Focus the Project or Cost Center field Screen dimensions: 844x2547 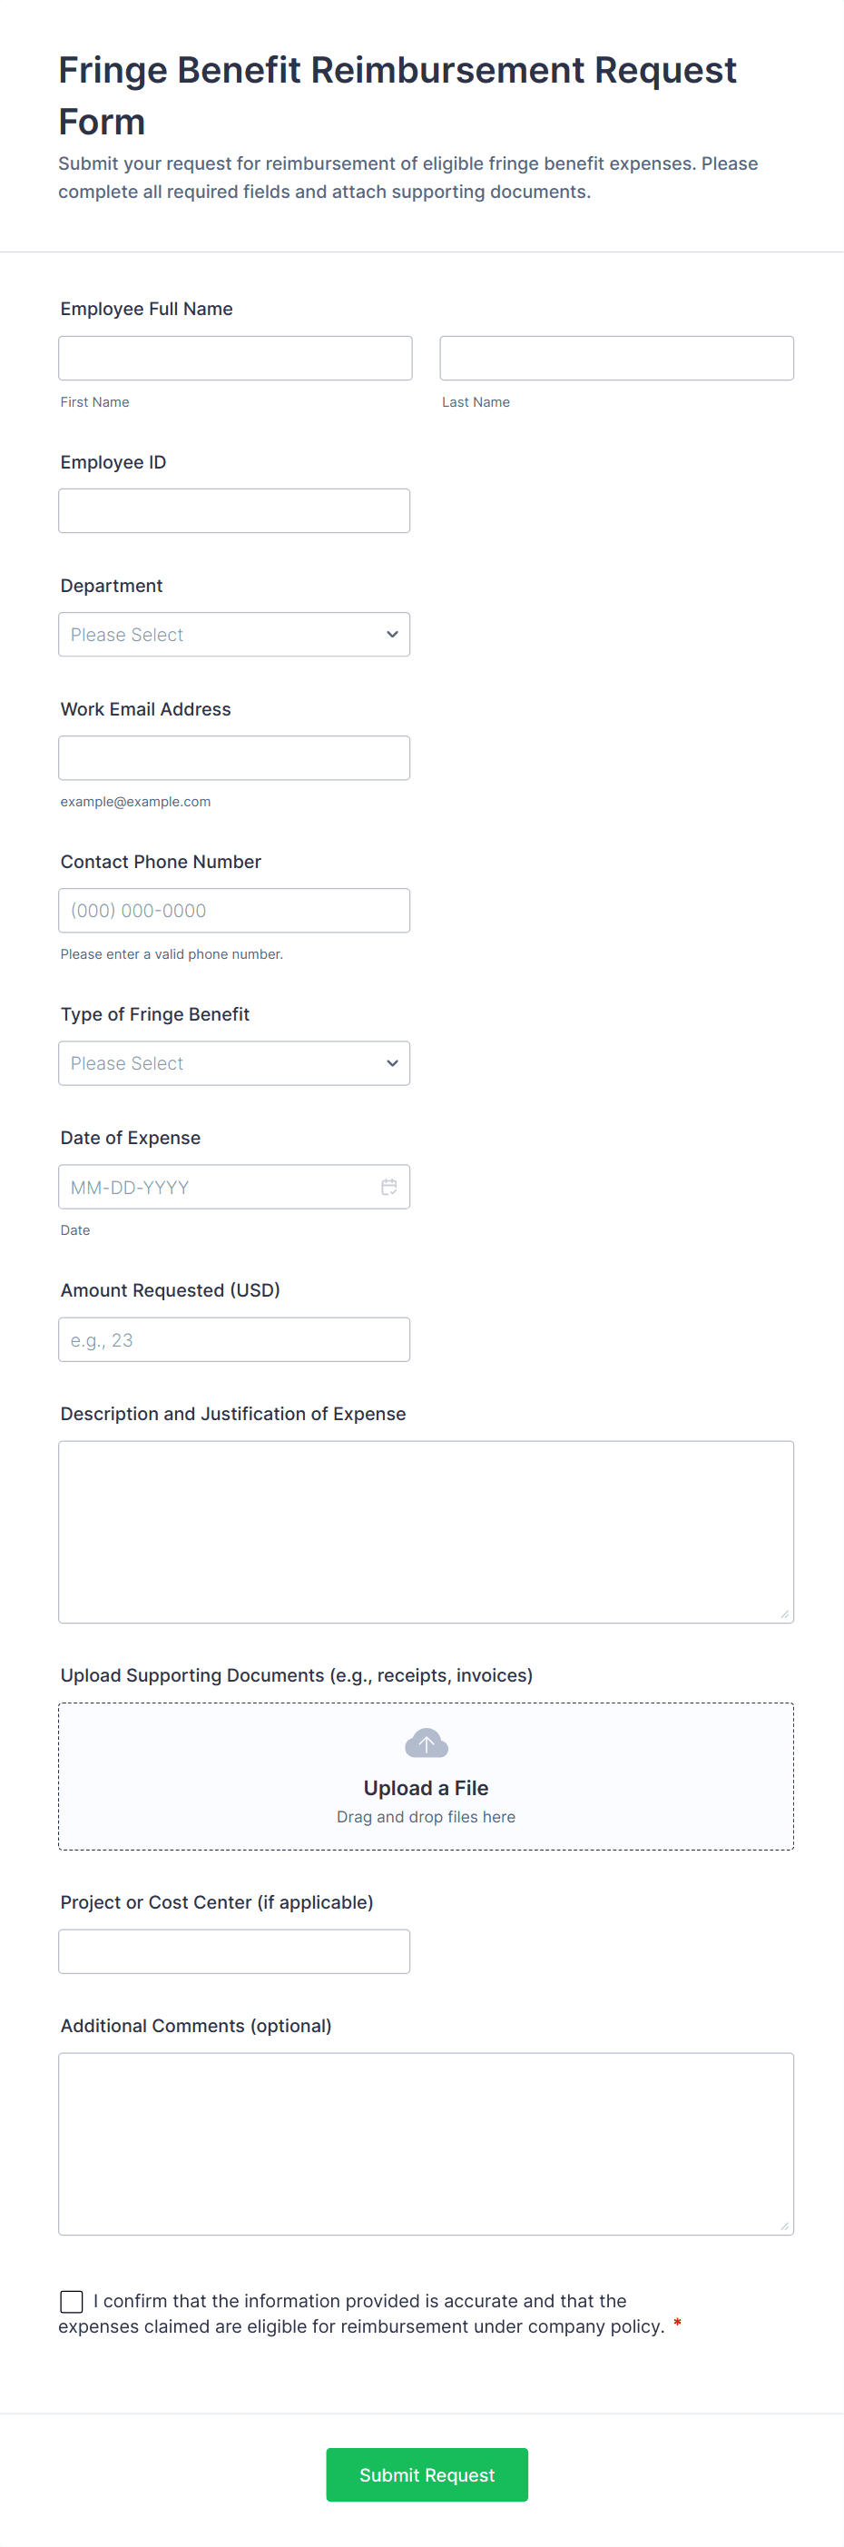pyautogui.click(x=234, y=1951)
